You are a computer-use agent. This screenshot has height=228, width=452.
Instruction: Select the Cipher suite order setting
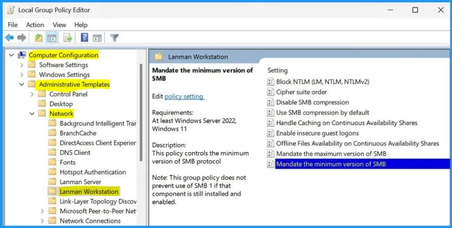click(301, 92)
